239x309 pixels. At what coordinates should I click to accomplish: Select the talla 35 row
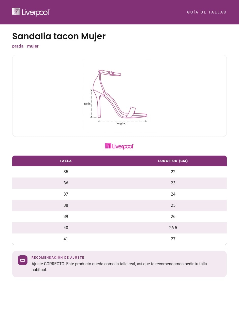[119, 172]
